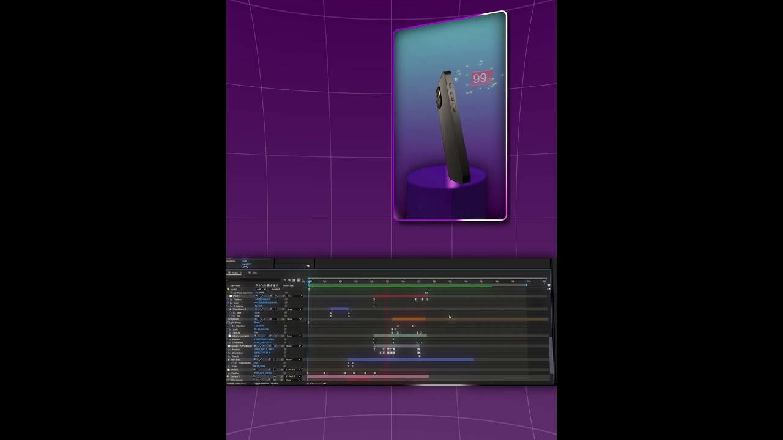Viewport: 783px width, 440px height.
Task: Open the Null 3 parent dropdown showing 13. Null 5
Action: coord(293,370)
